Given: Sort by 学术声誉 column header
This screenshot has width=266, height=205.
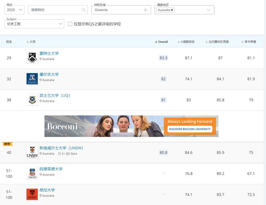Looking at the screenshot, I should [x=249, y=42].
